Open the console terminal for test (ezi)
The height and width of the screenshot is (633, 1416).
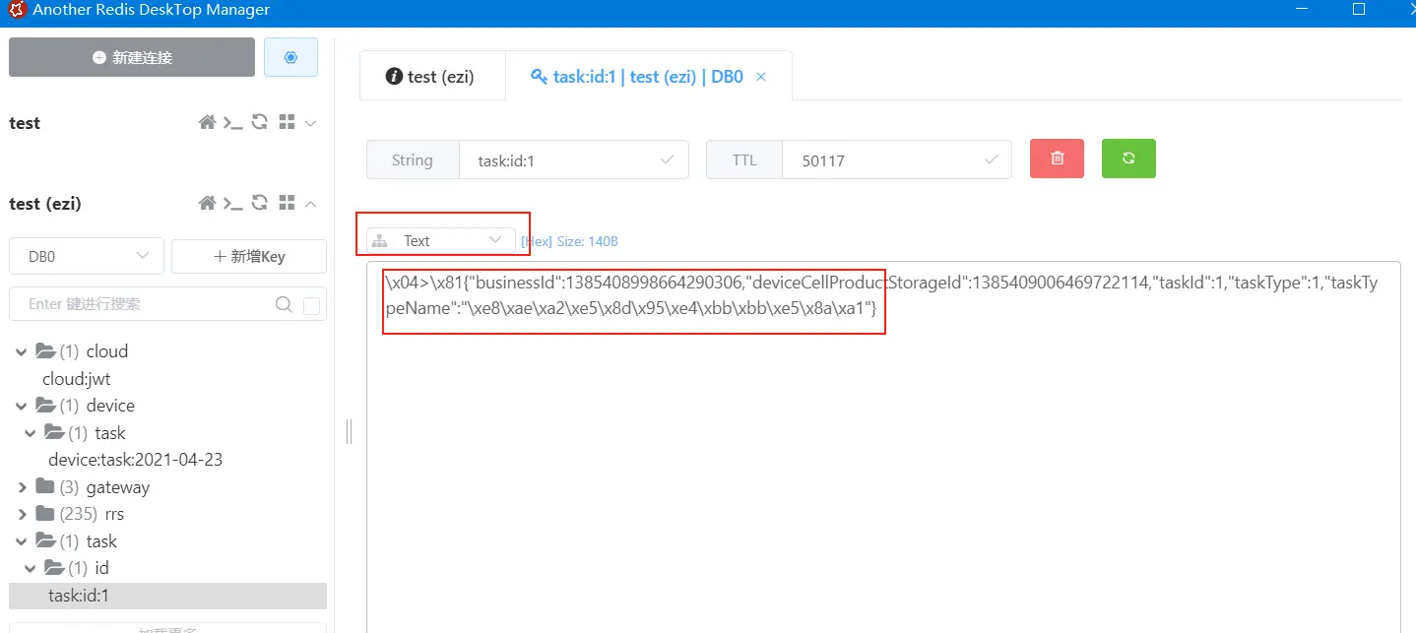(x=232, y=203)
